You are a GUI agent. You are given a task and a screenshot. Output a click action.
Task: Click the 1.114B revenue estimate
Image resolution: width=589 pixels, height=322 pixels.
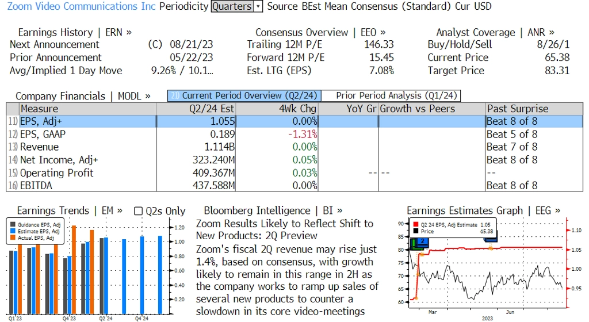pos(219,147)
